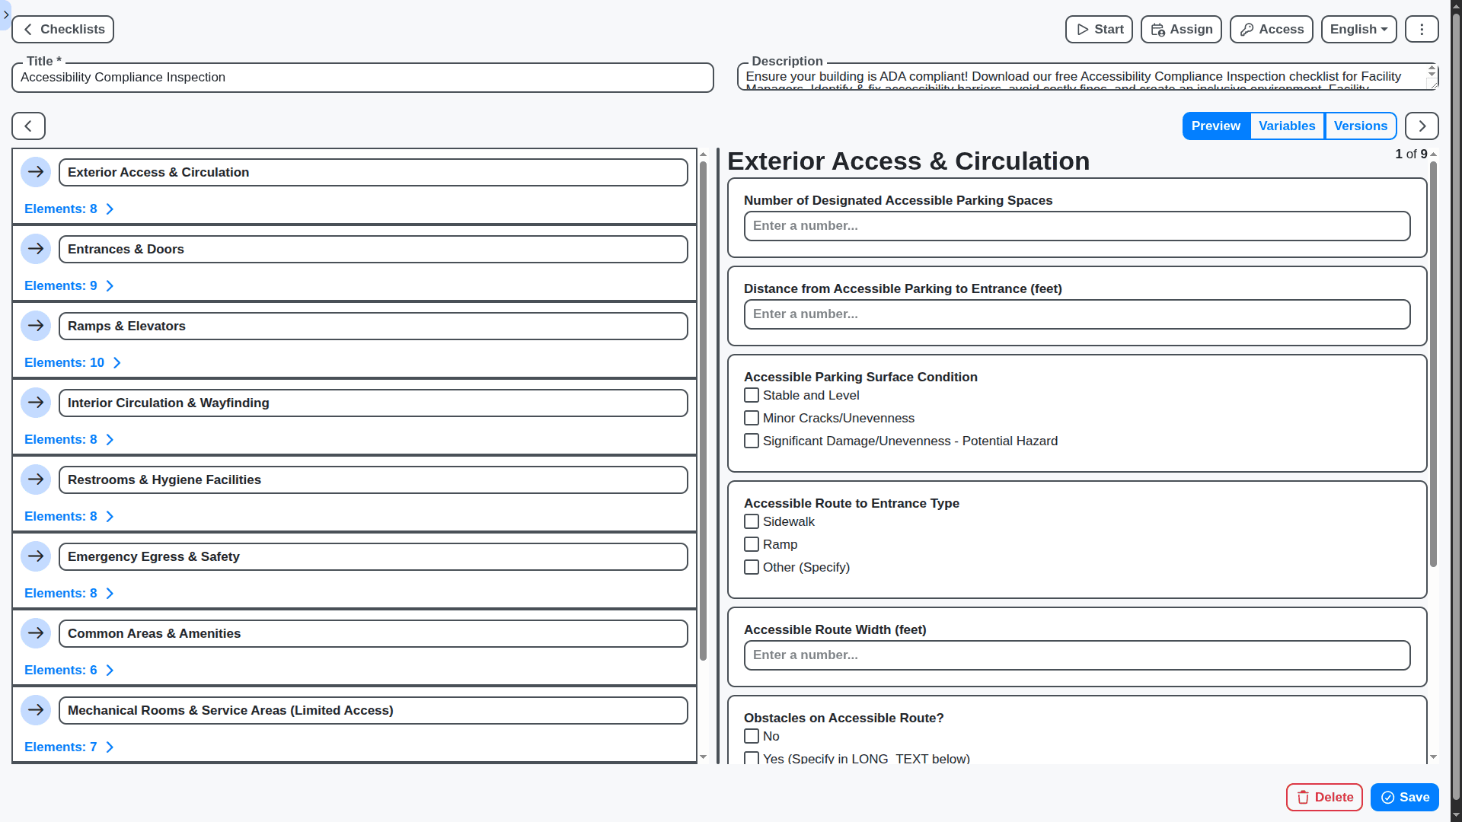Select the arrow icon for Ramps & Elevators
1462x822 pixels.
36,326
